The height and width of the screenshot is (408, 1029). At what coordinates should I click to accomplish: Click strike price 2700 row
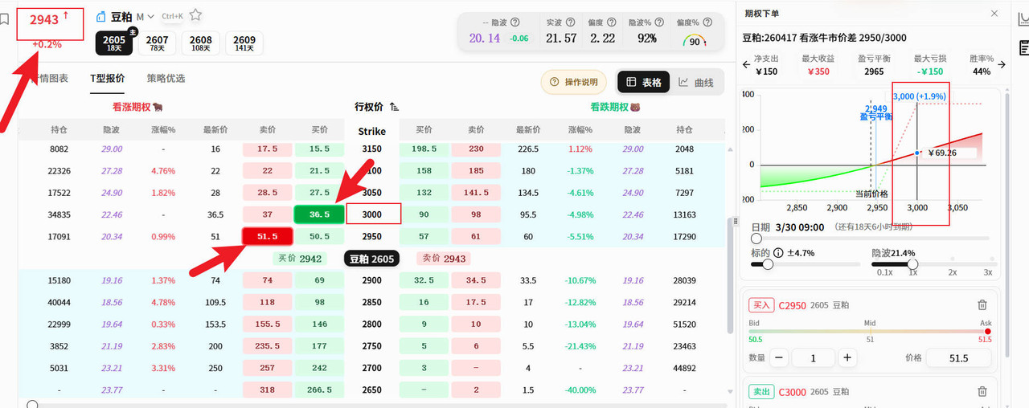(x=371, y=368)
